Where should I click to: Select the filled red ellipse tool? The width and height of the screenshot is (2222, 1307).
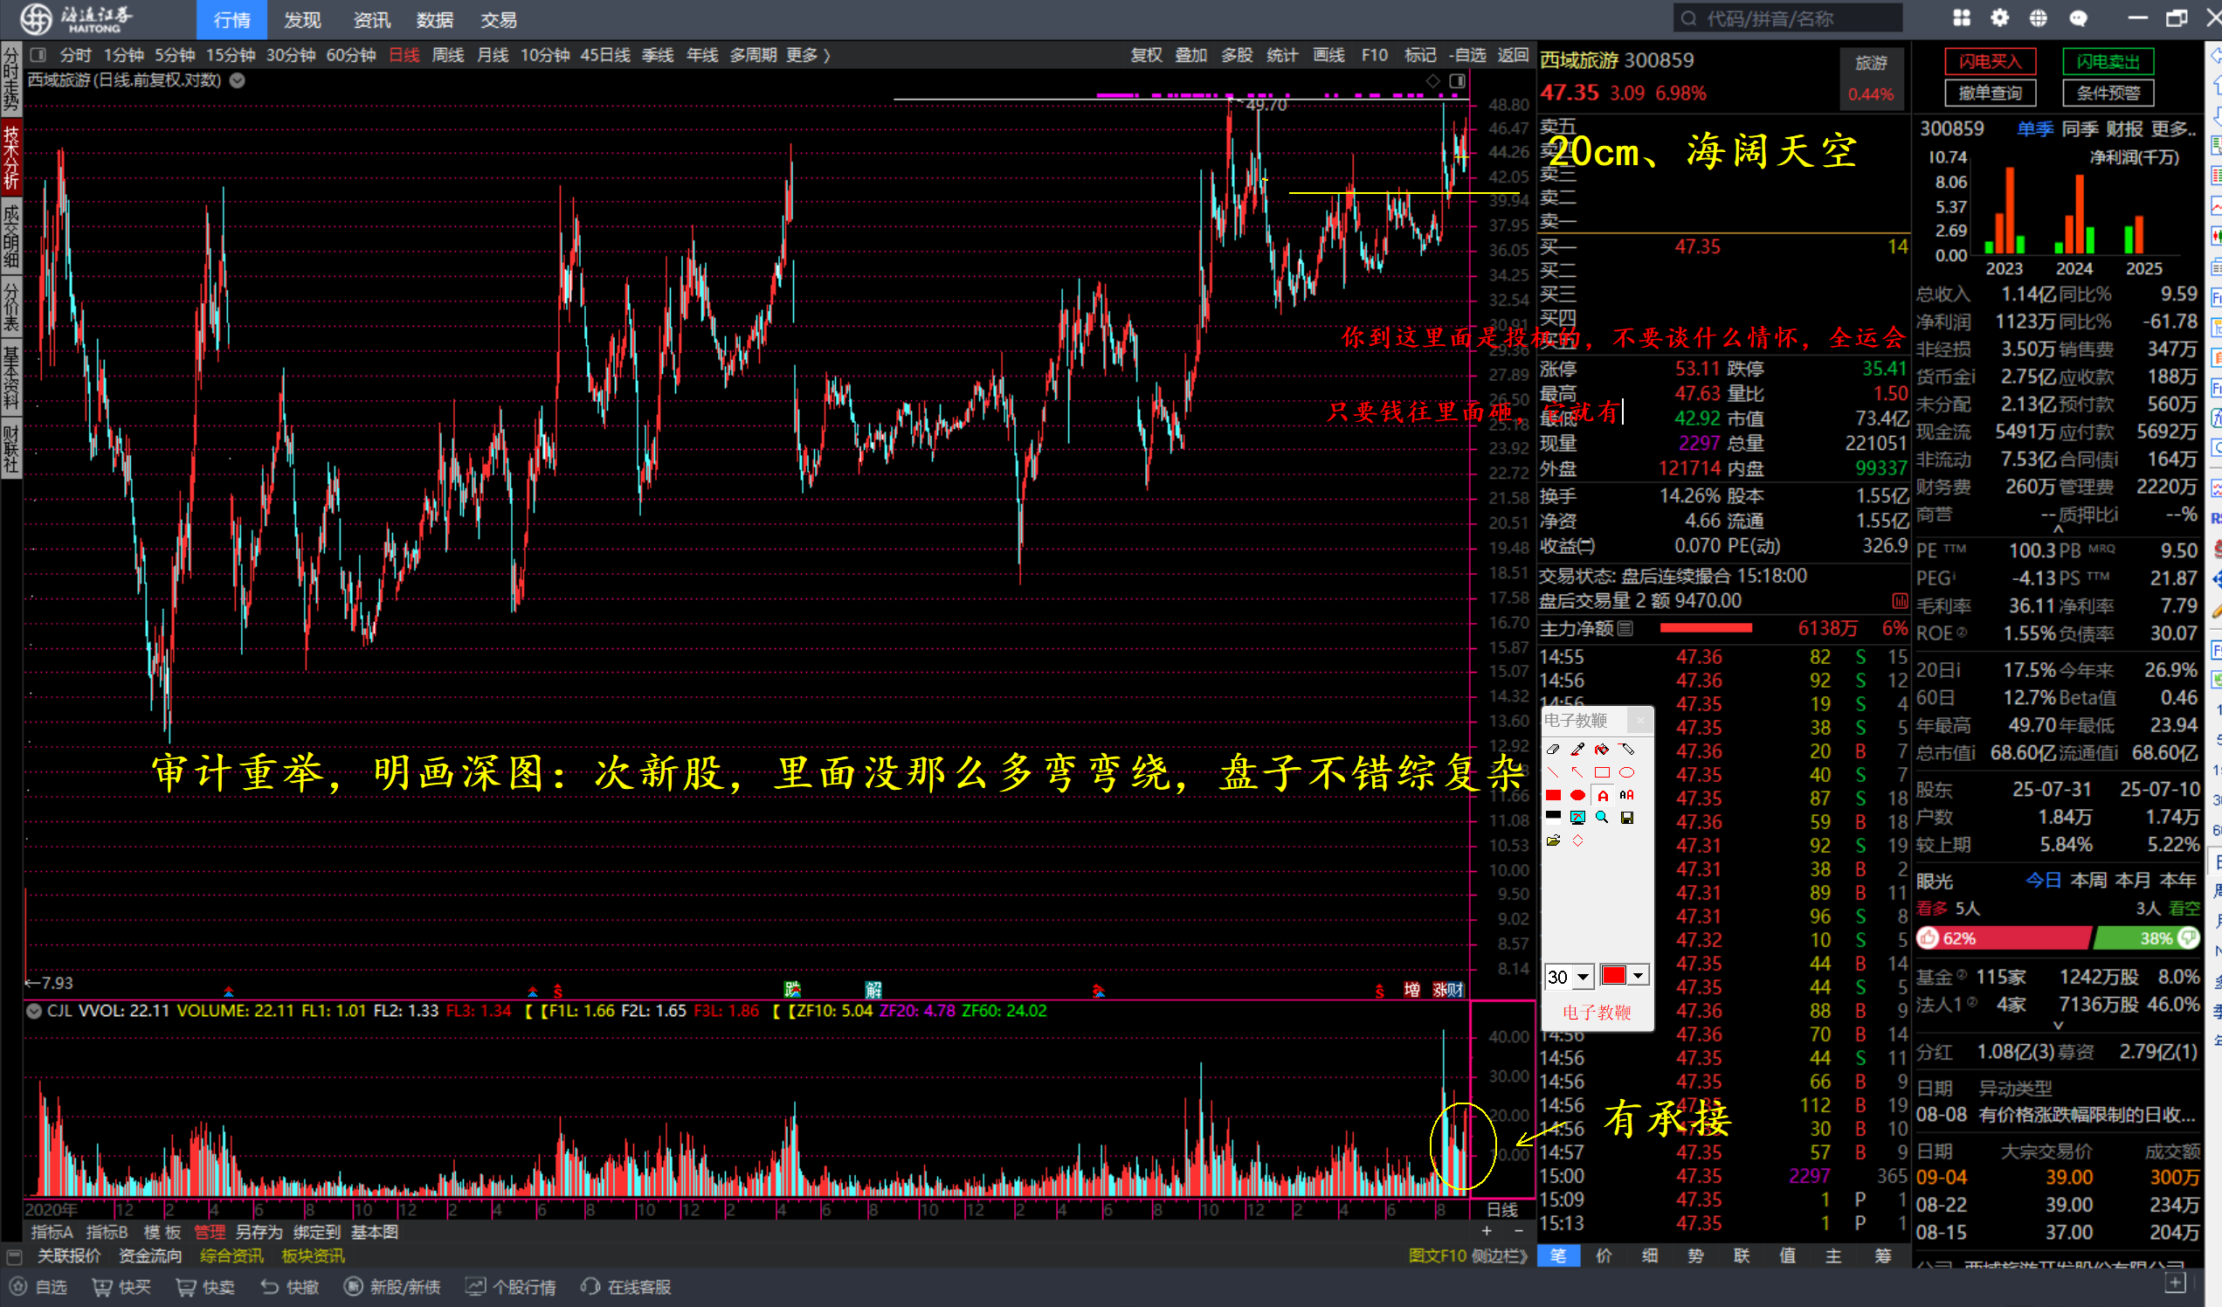click(1577, 796)
